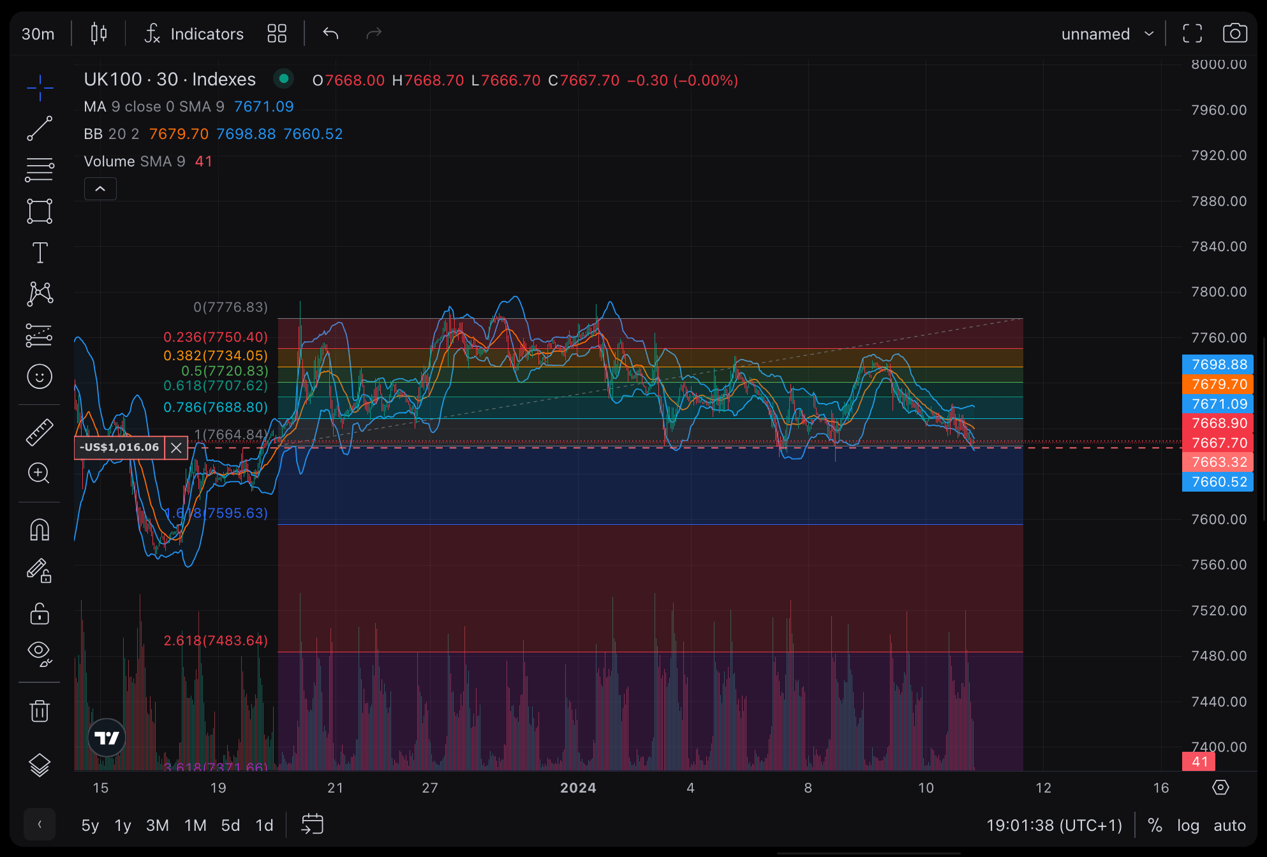Click the green market status dot
The image size is (1267, 857).
(283, 79)
